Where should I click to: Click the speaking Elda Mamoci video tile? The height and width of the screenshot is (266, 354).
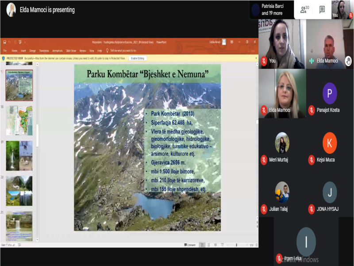(x=330, y=44)
